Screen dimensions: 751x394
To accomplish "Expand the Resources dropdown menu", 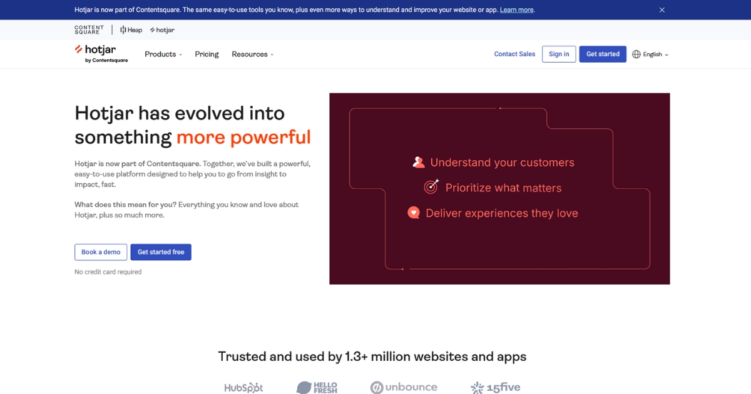I will tap(252, 54).
